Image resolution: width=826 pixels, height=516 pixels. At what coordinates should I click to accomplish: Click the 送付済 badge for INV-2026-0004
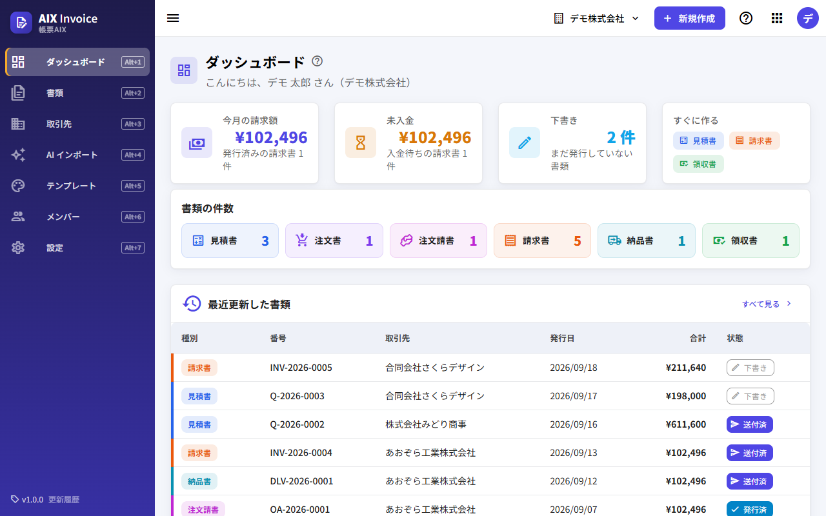click(750, 453)
